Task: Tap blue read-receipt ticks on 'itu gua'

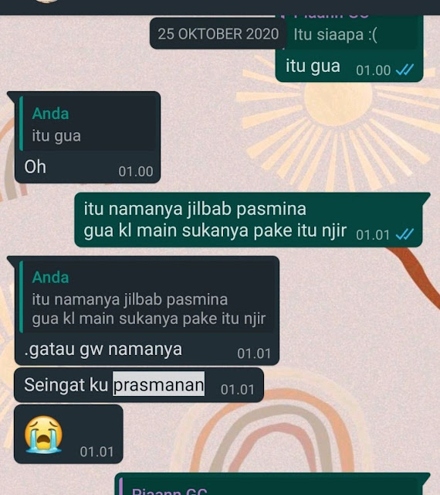Action: (404, 70)
